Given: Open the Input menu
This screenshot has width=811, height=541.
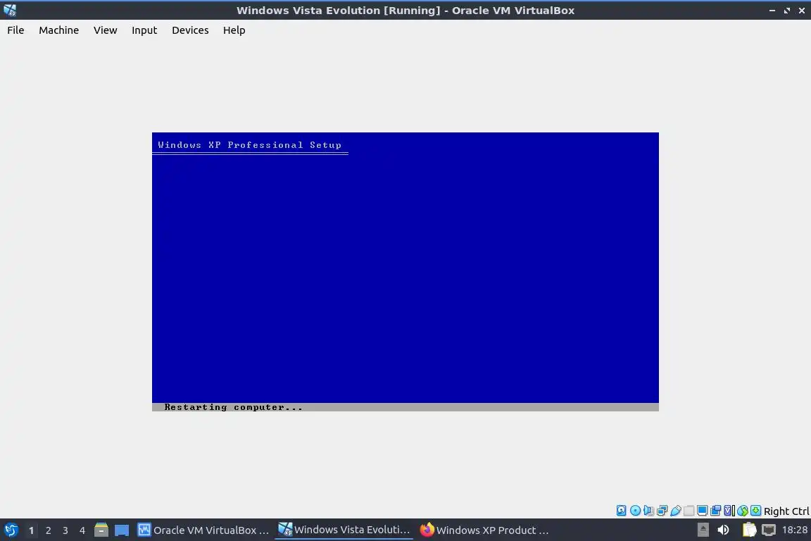Looking at the screenshot, I should [x=144, y=30].
